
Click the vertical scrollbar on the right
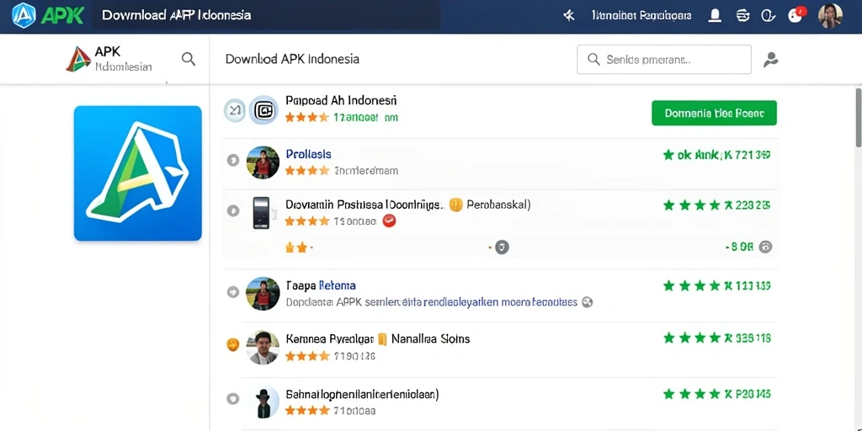click(x=858, y=117)
